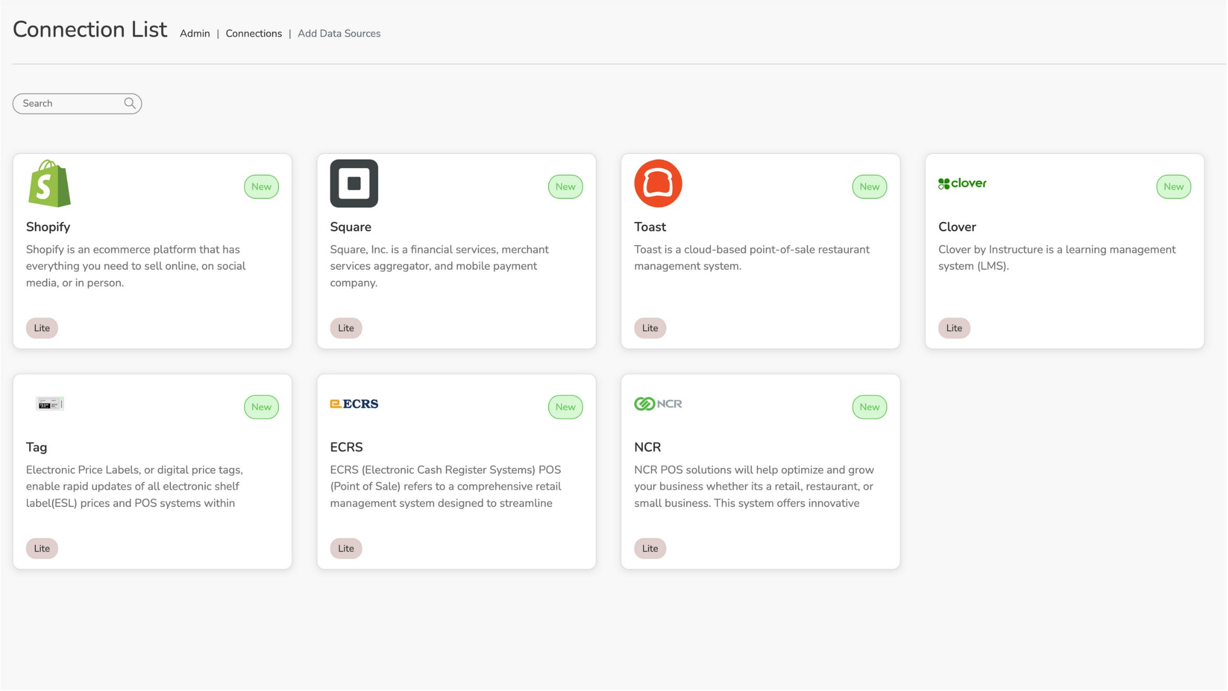Image resolution: width=1228 pixels, height=691 pixels.
Task: Open the Toast connection title
Action: [650, 227]
